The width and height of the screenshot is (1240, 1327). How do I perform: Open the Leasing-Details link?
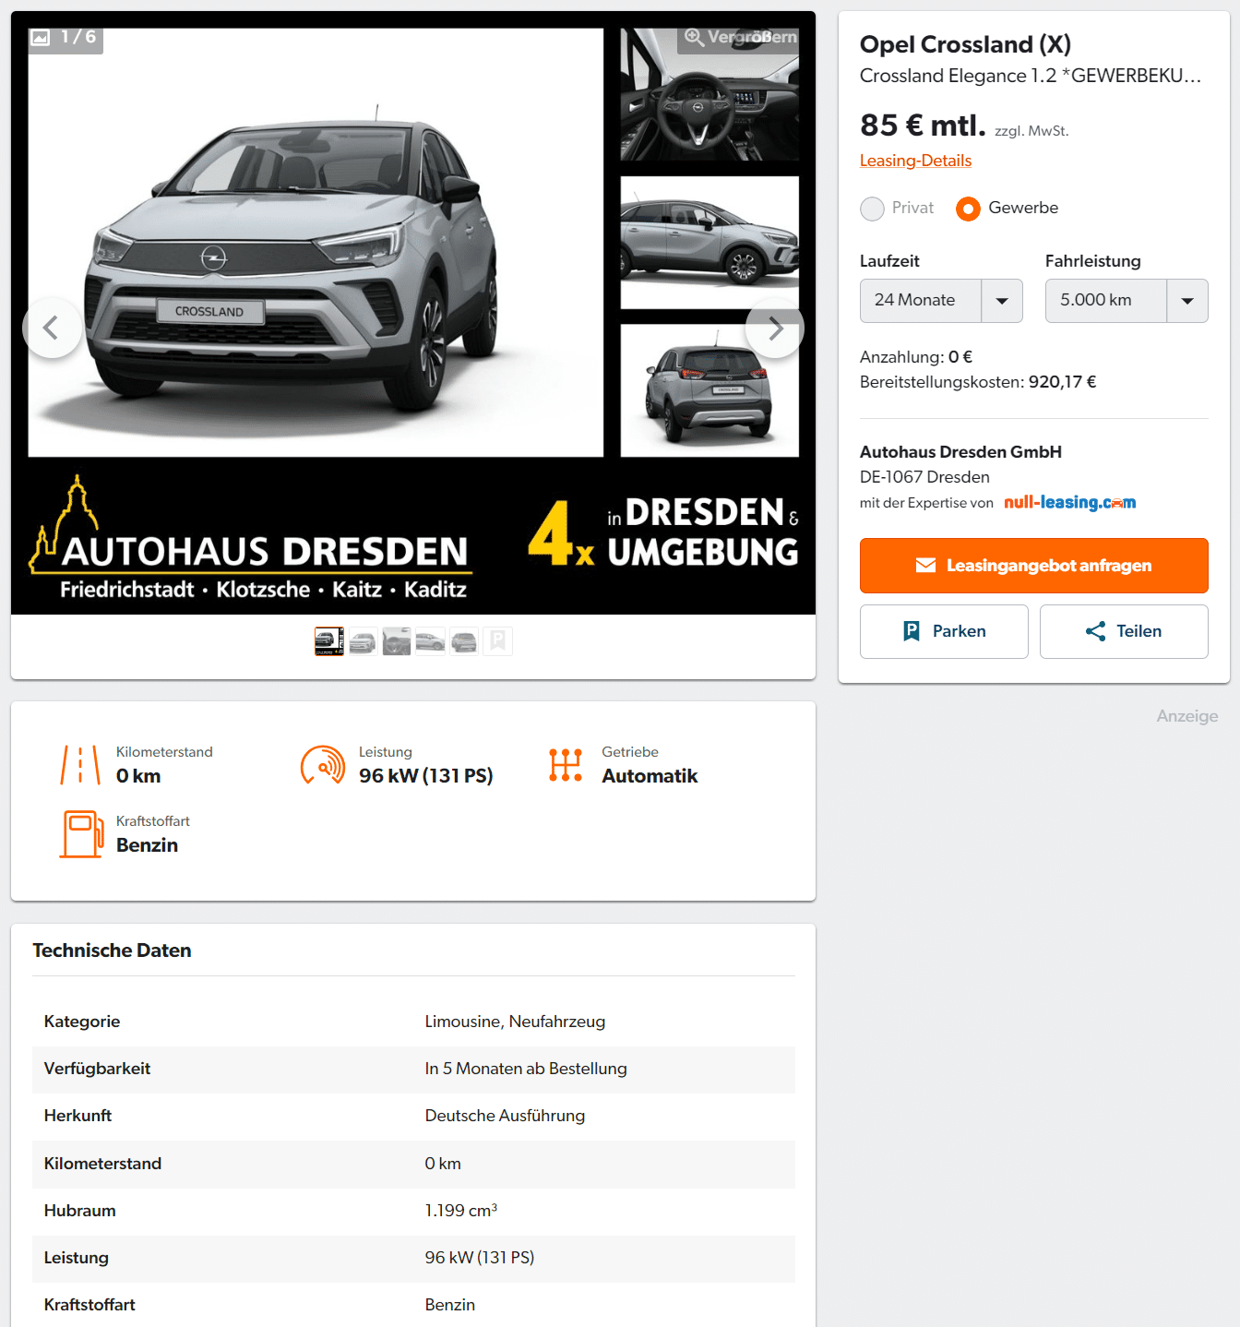(915, 161)
